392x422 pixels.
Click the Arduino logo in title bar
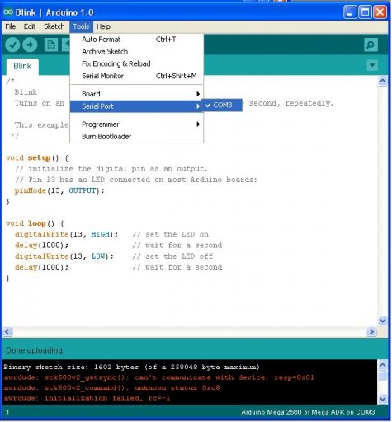pyautogui.click(x=8, y=12)
